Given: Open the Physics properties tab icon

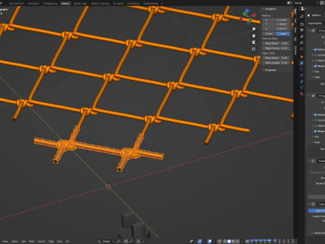Looking at the screenshot, I should [x=302, y=75].
